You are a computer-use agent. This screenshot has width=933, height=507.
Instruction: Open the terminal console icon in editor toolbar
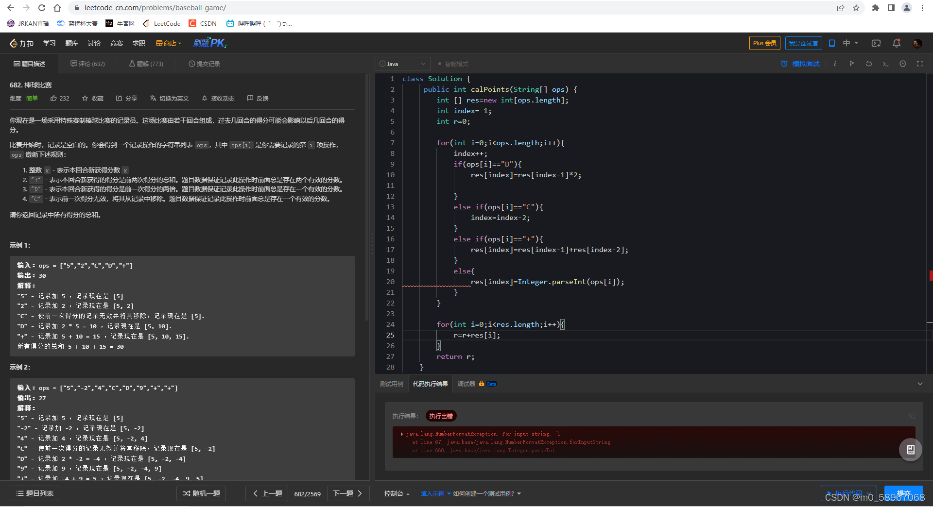886,64
